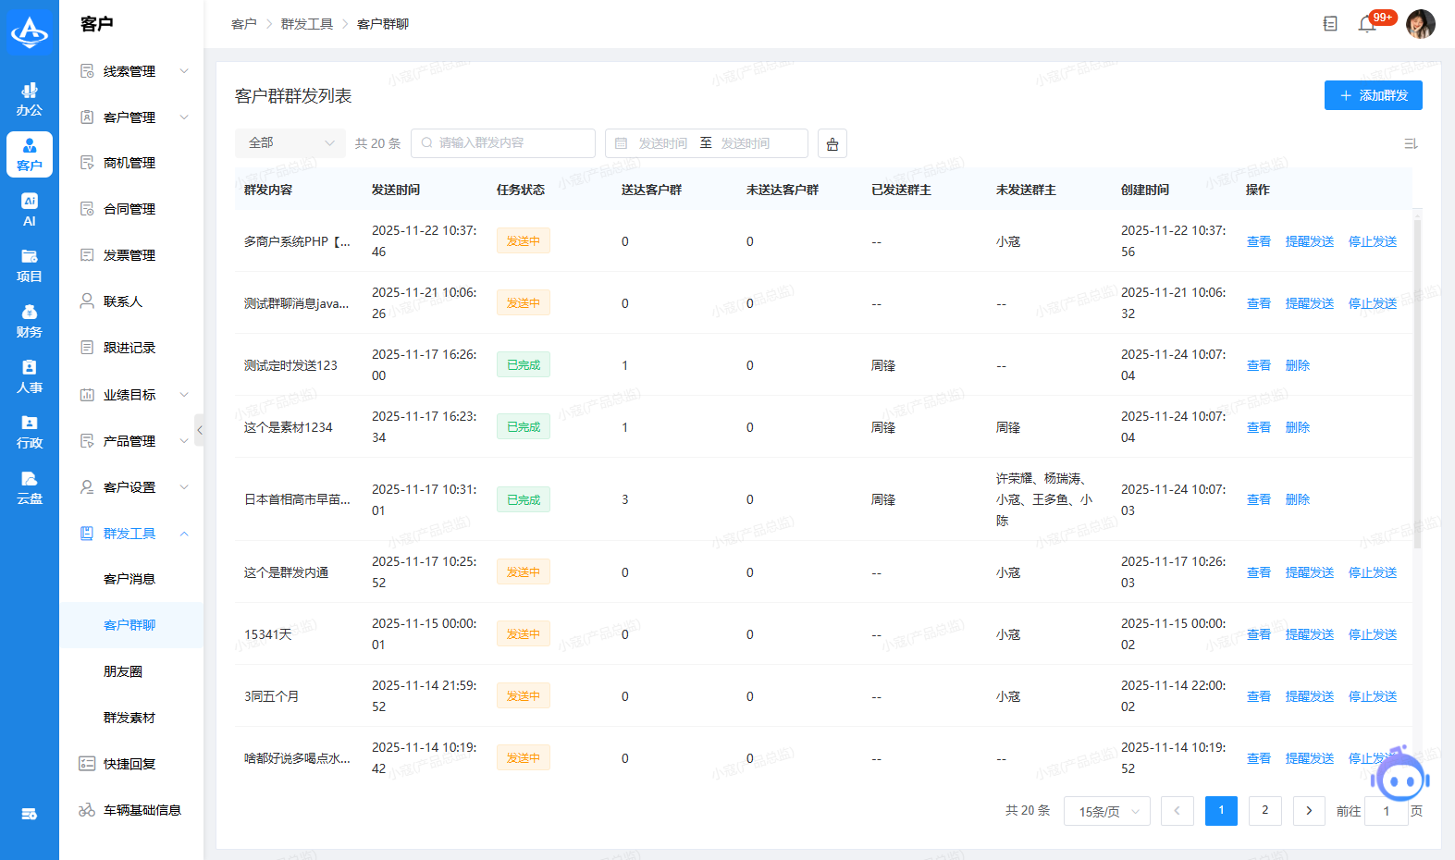1455x860 pixels.
Task: Open the 云盘 module icon
Action: 30,487
